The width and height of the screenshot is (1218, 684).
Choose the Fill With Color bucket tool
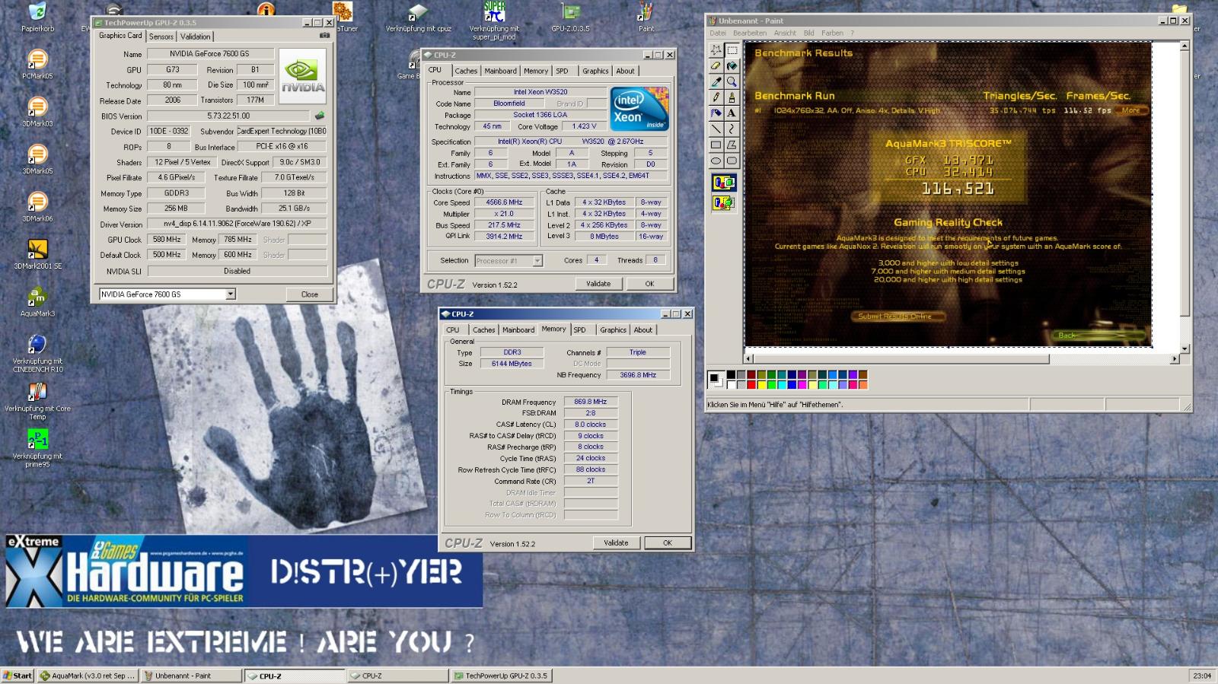pos(732,66)
